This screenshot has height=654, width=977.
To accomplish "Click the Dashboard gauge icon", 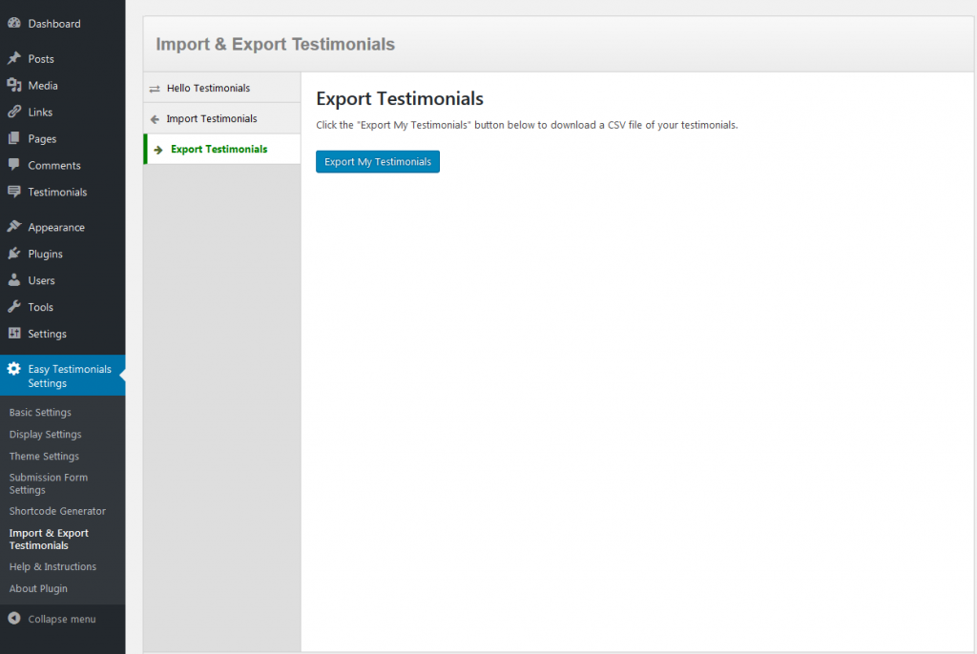I will tap(14, 23).
